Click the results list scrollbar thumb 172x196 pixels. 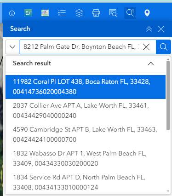click(168, 95)
